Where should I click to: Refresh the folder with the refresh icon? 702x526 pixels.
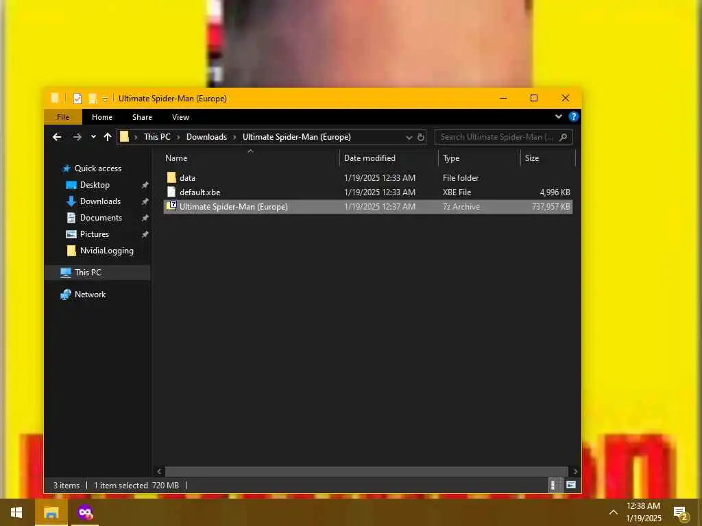421,137
